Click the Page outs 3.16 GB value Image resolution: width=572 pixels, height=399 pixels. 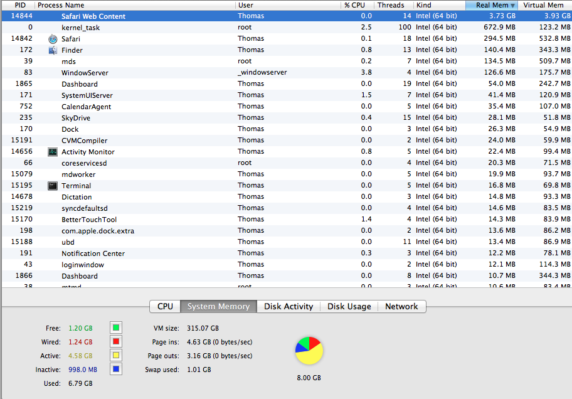pyautogui.click(x=220, y=356)
